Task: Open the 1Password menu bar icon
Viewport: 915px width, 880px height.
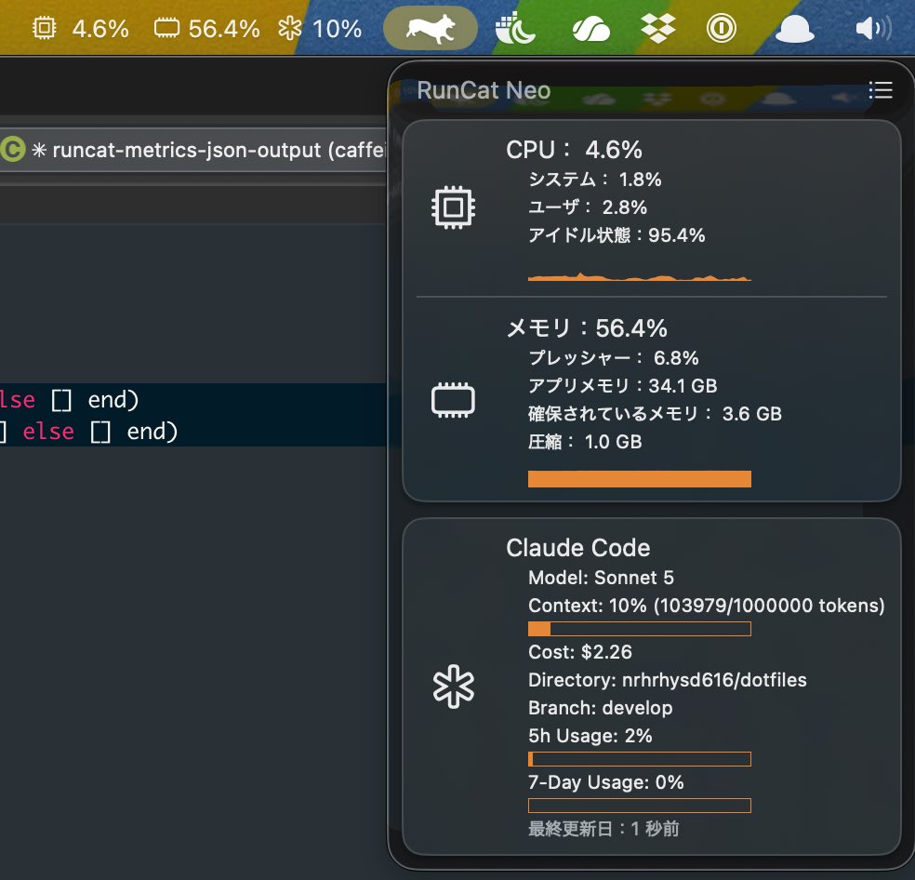Action: click(722, 28)
